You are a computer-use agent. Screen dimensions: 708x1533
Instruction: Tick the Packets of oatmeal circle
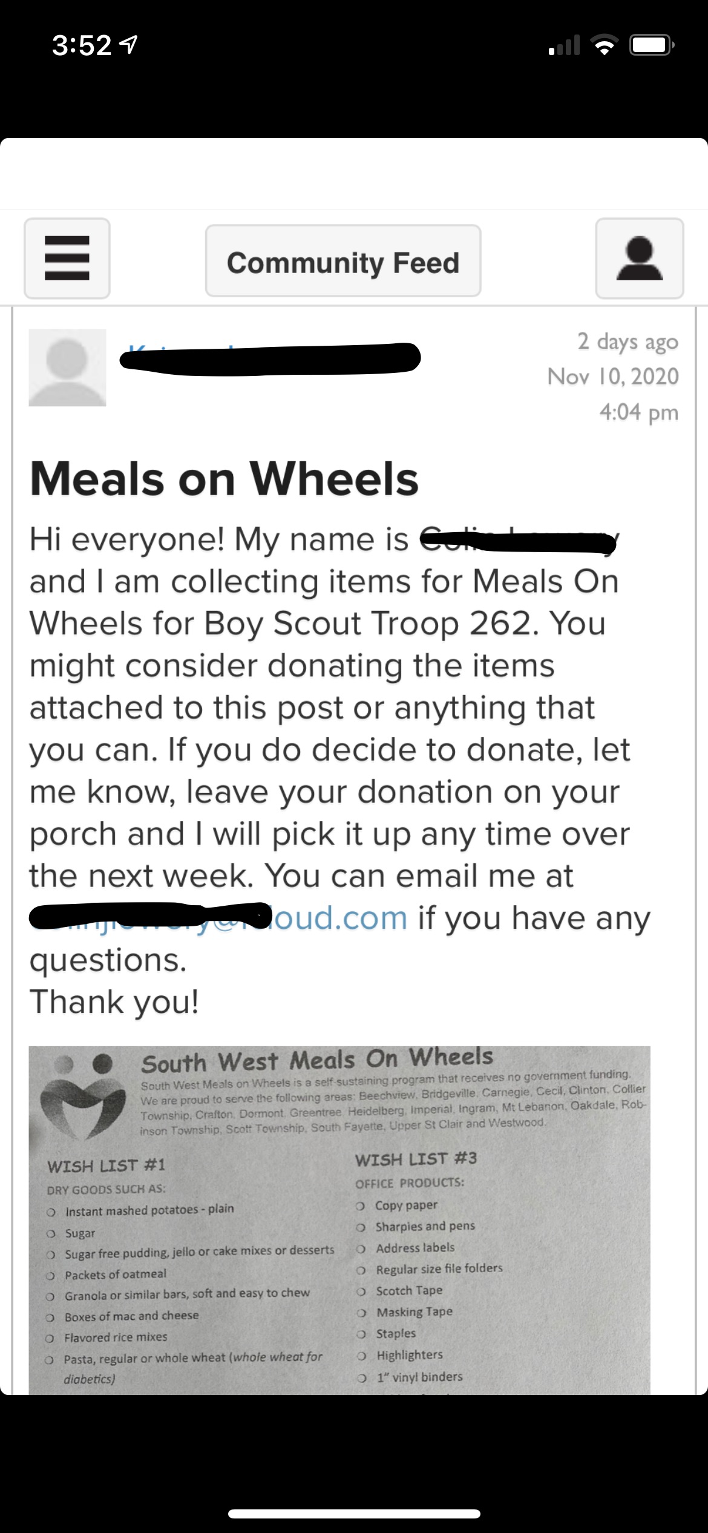pos(52,1276)
